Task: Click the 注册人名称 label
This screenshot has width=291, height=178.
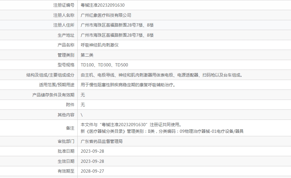Action: pos(64,15)
